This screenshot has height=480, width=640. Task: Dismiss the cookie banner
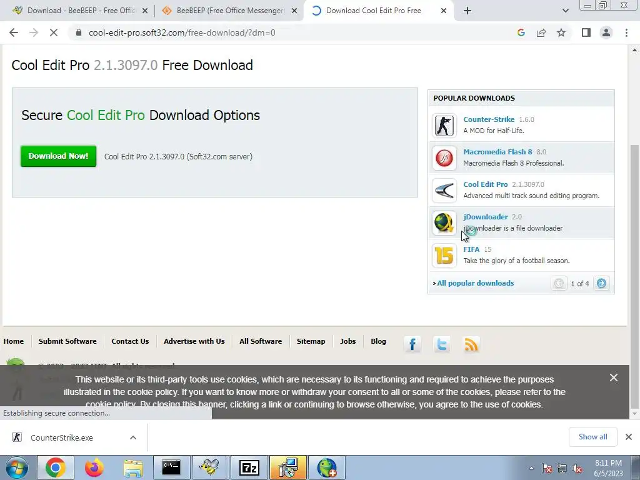[x=614, y=377]
